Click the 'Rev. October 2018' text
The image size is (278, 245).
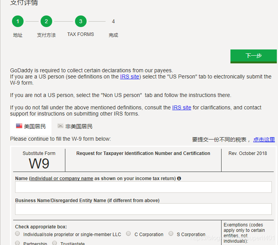248,153
